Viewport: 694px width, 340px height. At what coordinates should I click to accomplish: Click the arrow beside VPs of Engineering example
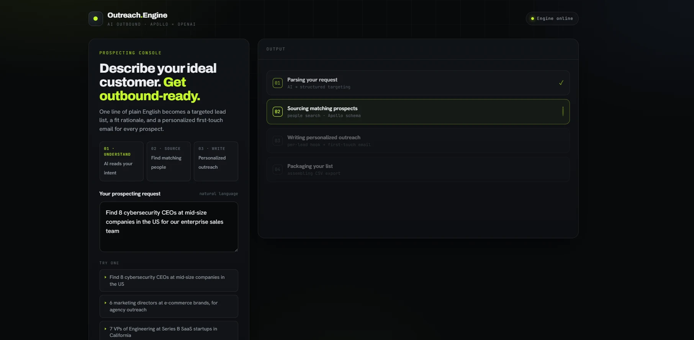click(x=105, y=329)
